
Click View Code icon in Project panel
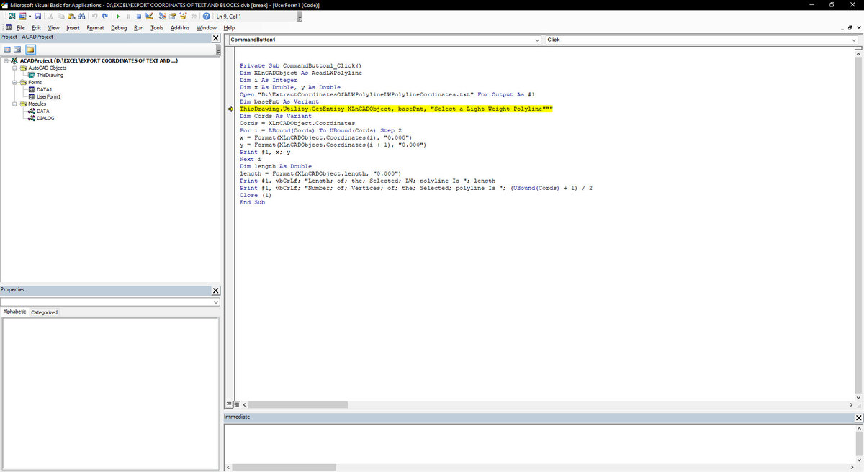click(x=8, y=50)
